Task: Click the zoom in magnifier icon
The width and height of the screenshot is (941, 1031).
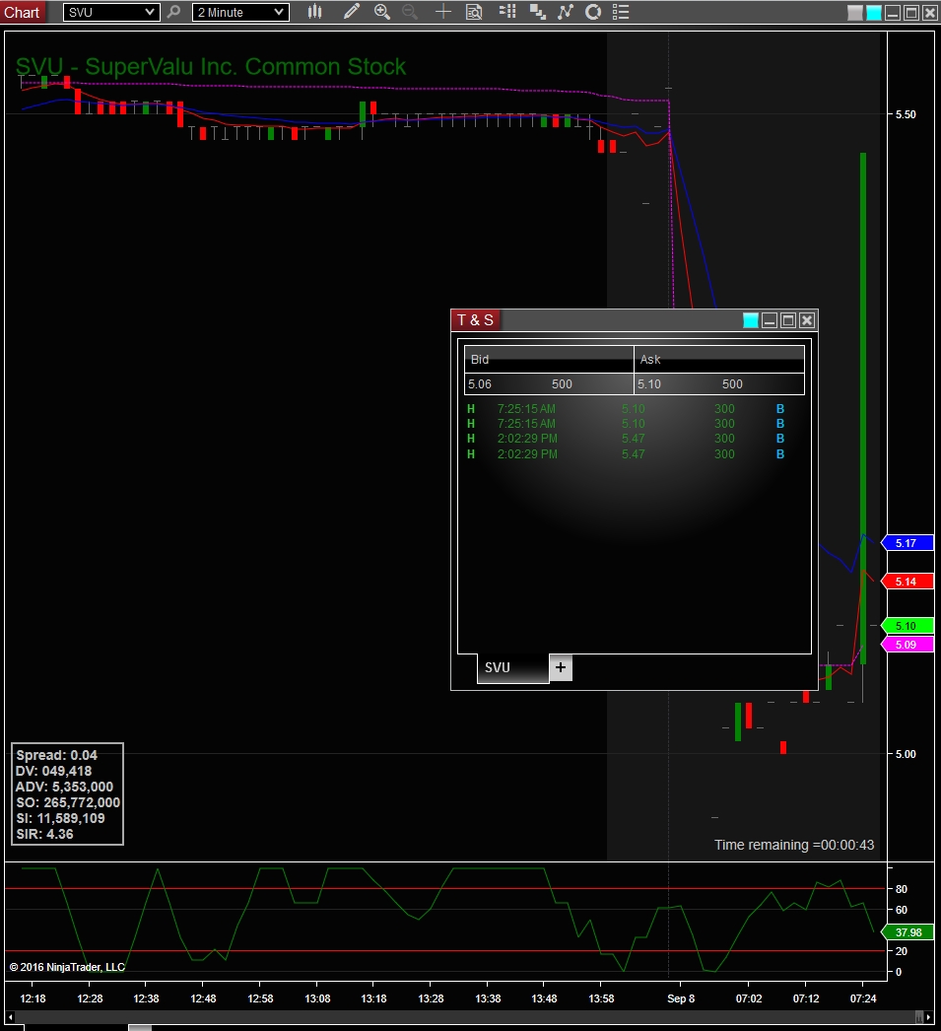Action: tap(381, 12)
